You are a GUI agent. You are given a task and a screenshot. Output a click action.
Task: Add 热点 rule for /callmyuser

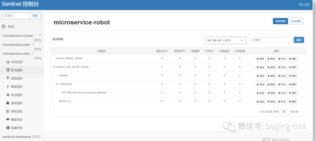tap(282, 85)
